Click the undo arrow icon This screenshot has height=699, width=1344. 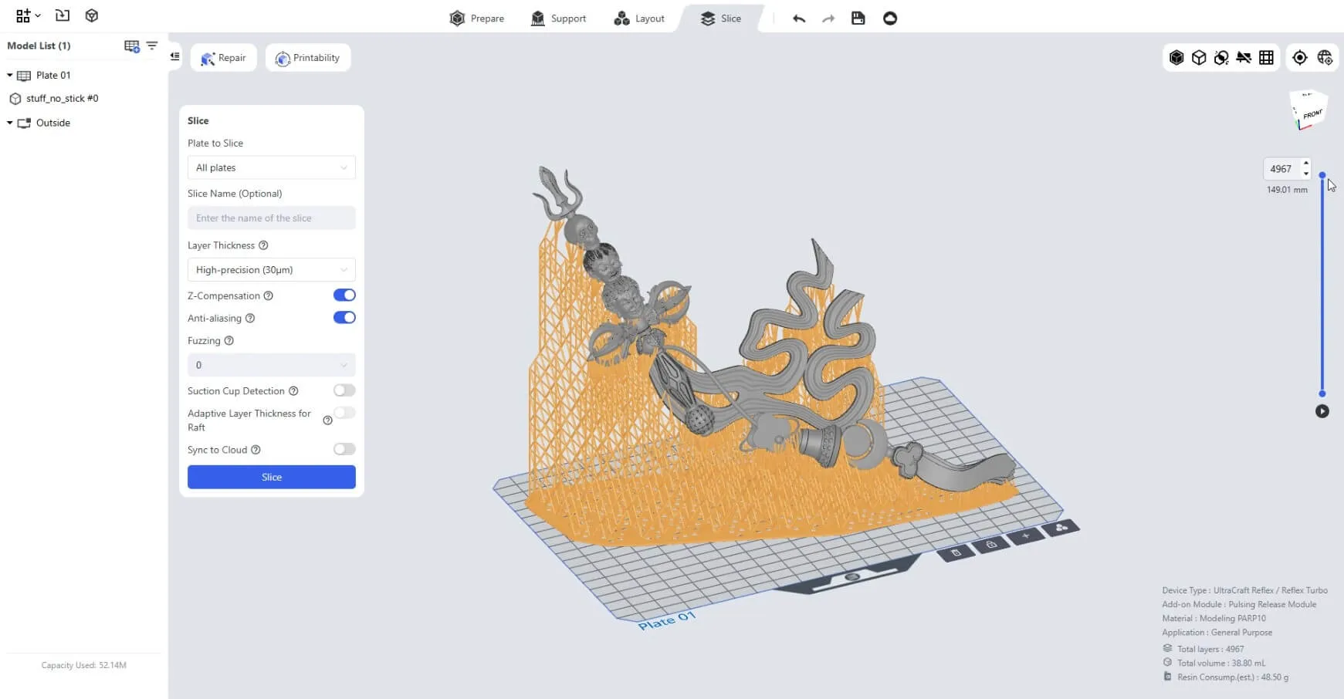[799, 19]
